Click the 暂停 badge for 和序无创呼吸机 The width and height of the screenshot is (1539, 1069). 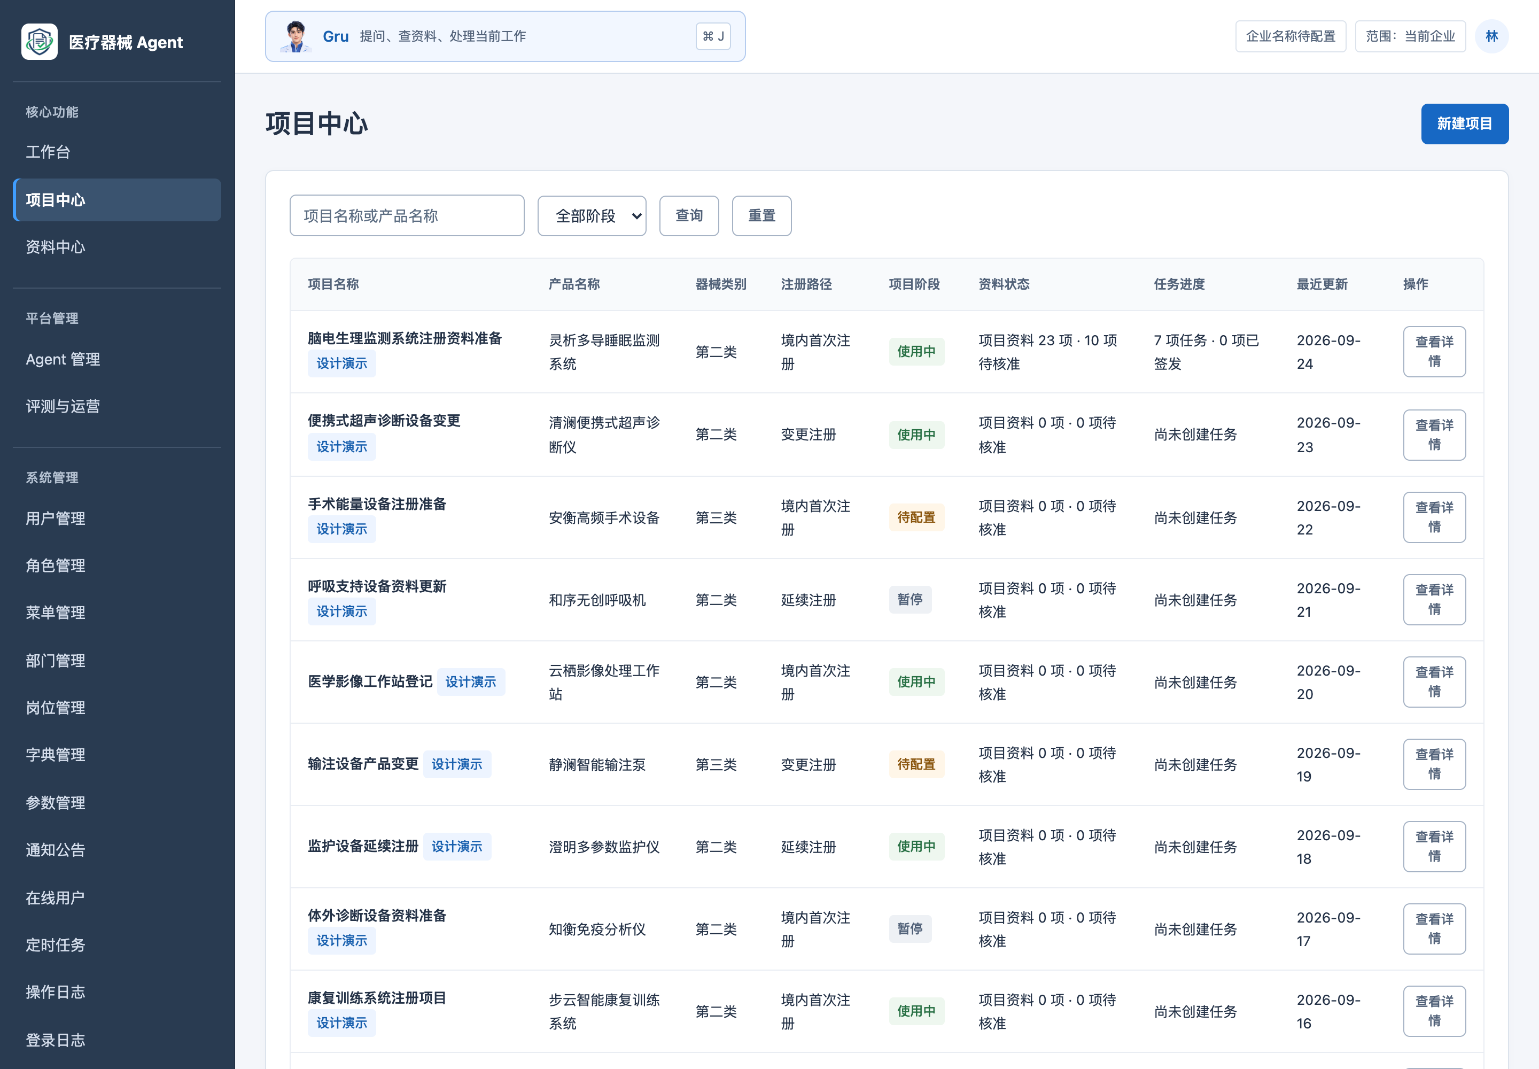[910, 600]
